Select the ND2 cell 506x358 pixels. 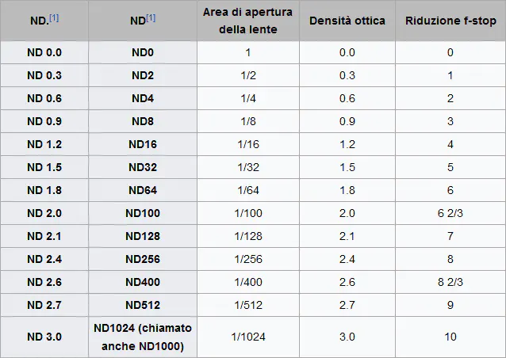click(143, 75)
